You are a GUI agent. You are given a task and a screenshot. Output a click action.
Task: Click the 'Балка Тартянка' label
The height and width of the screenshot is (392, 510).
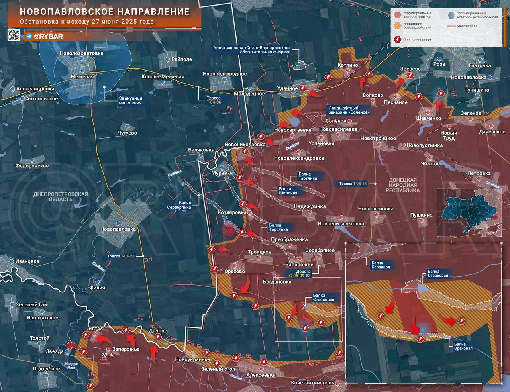click(x=308, y=176)
